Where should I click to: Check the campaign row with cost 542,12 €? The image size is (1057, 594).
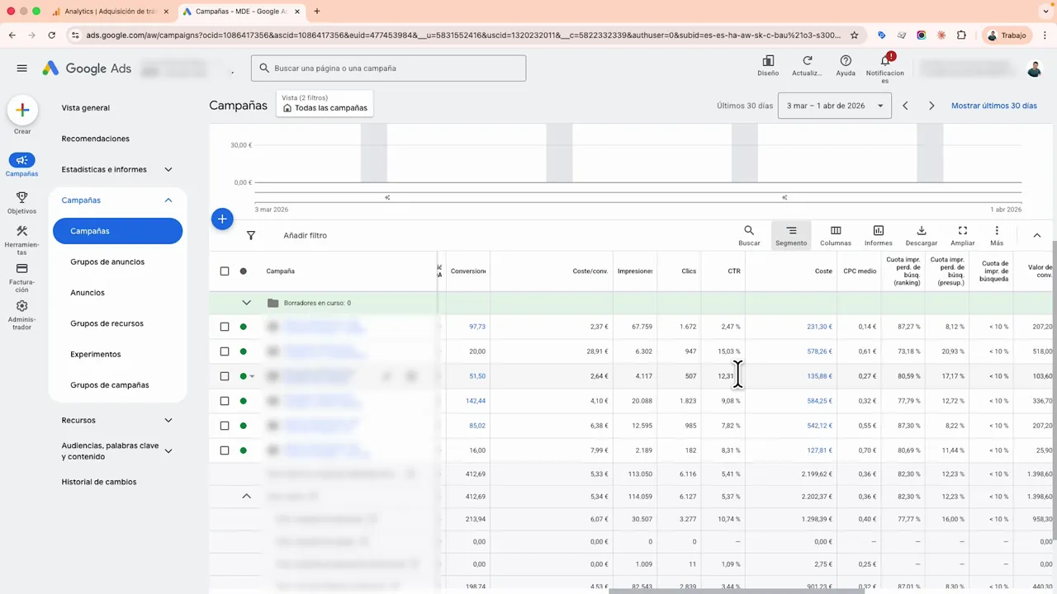pos(225,426)
